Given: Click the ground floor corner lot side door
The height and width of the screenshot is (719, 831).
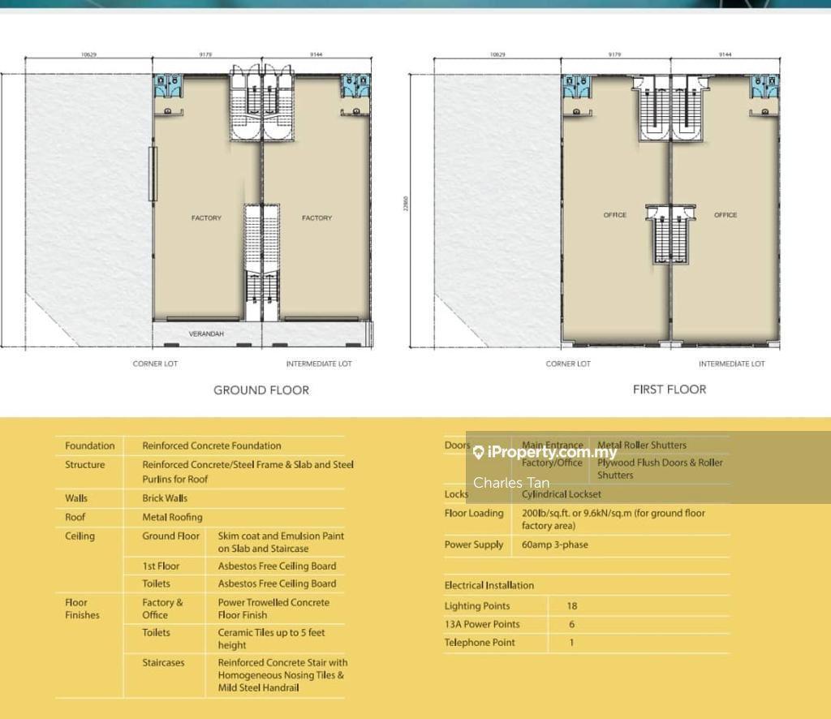Looking at the screenshot, I should pos(153,174).
